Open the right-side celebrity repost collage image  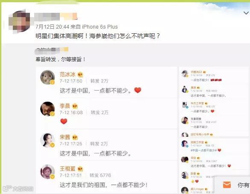(x=214, y=130)
